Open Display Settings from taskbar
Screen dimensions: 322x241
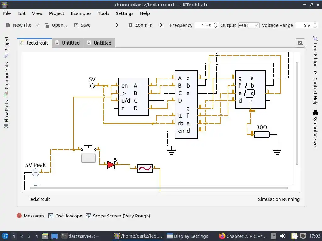(187, 236)
